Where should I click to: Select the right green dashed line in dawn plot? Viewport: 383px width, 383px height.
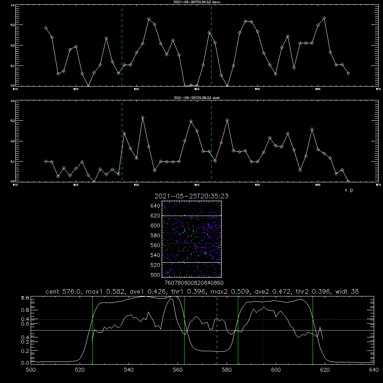pos(211,45)
